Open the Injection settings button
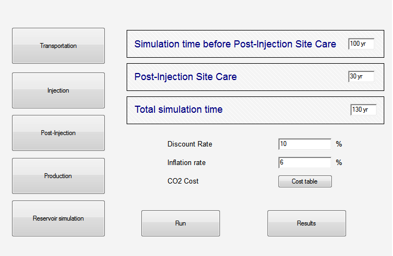This screenshot has width=393, height=256. coord(58,90)
